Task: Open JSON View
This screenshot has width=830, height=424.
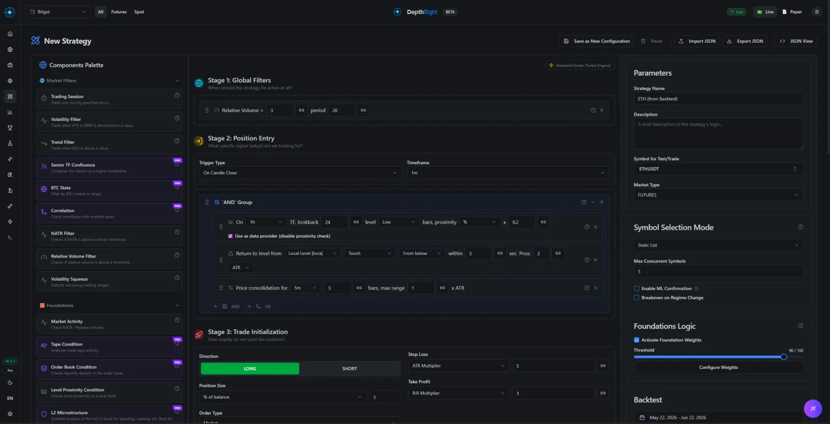Action: [796, 41]
